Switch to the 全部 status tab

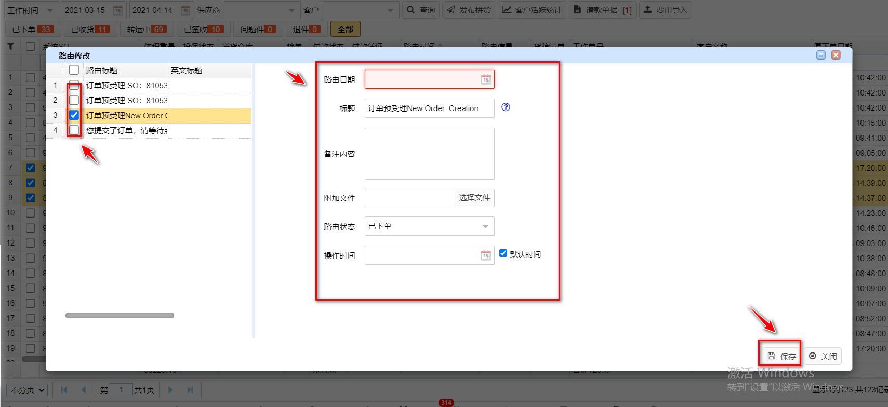[345, 29]
